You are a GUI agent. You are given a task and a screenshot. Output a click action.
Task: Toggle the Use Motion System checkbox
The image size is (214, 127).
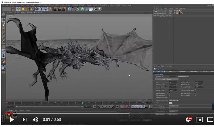pos(169,98)
